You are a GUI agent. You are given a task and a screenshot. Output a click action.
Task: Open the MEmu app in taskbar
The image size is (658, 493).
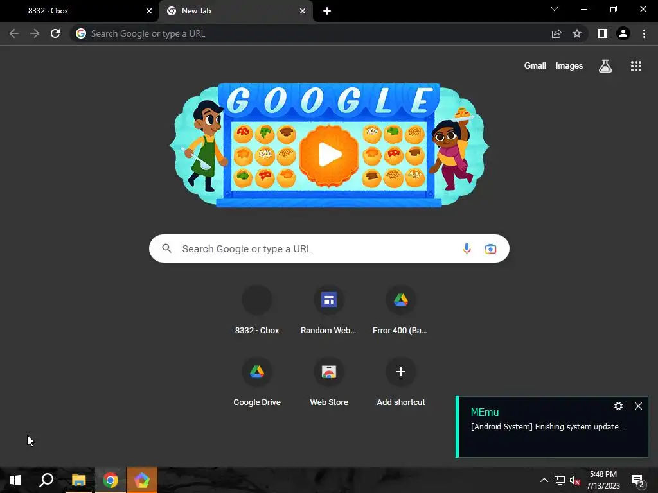click(142, 480)
